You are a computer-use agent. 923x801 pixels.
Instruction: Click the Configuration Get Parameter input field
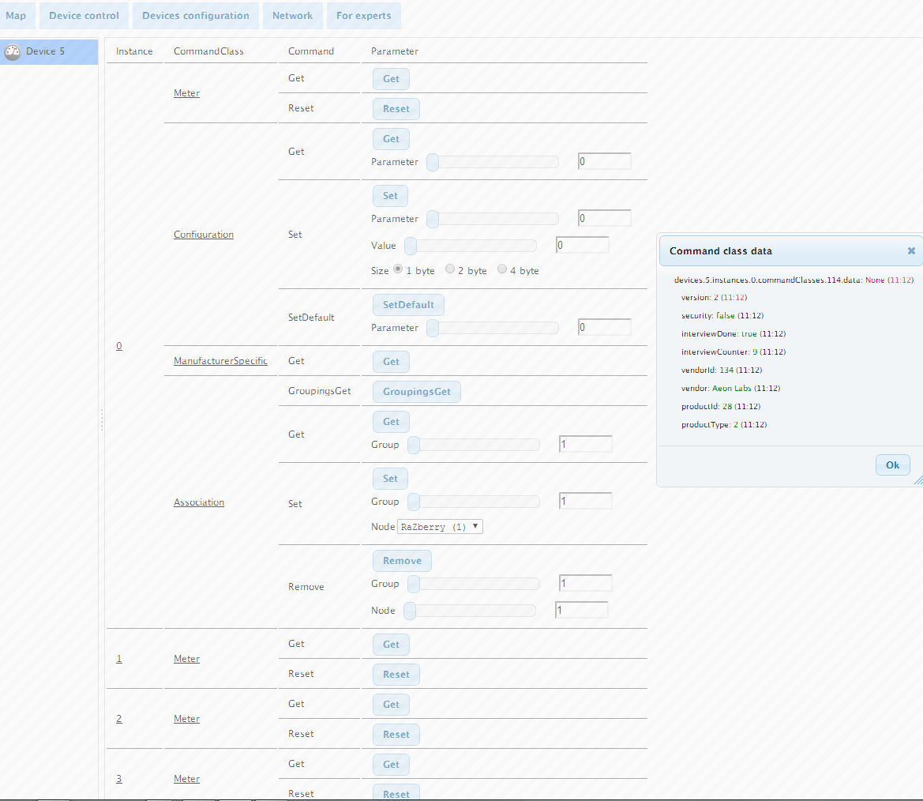tap(604, 162)
